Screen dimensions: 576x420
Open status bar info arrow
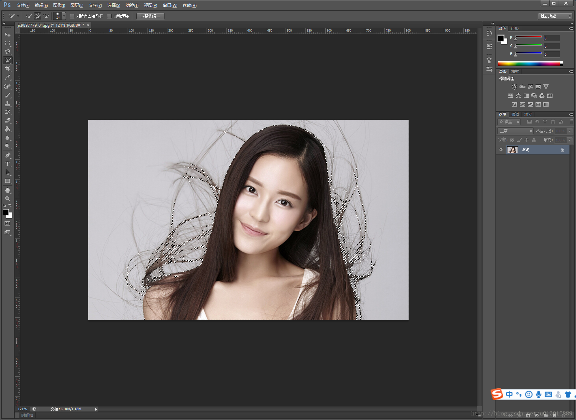click(x=96, y=409)
